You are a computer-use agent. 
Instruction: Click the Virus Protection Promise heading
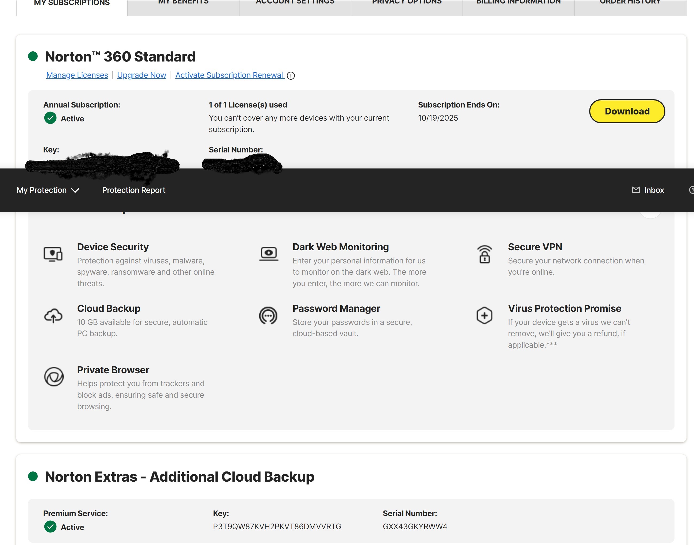[x=565, y=309]
